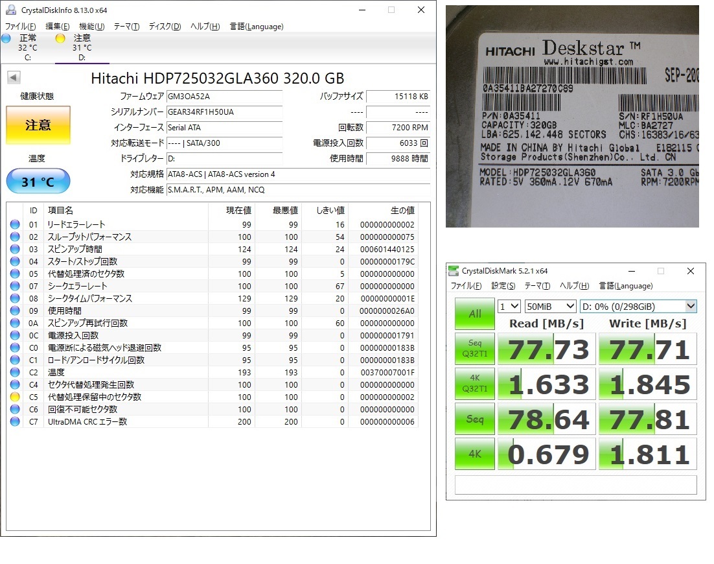714x564 pixels.
Task: Click blue status icon of row C1 ロード/アンロードサイクル回数
Action: [15, 359]
